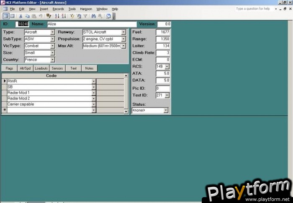Screen dimensions: 293x203
Task: Open dropdown arrow on RWR code row
Action: tap(94, 81)
